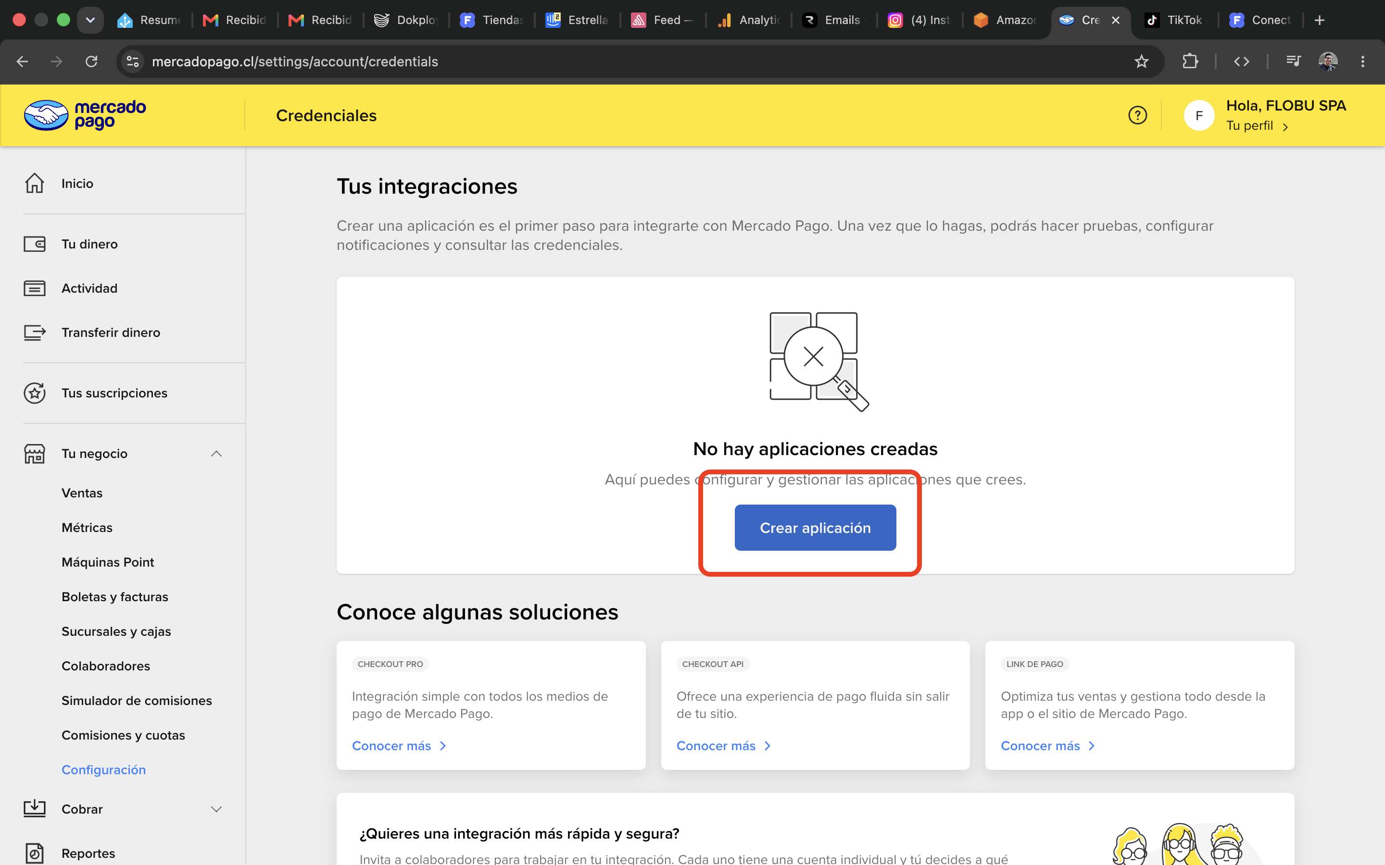Click the Transferir dinero arrow icon
The image size is (1385, 865).
[34, 333]
